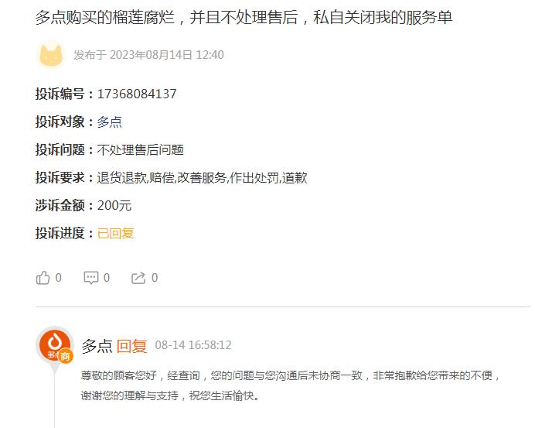Click the share arrow icon

(138, 278)
